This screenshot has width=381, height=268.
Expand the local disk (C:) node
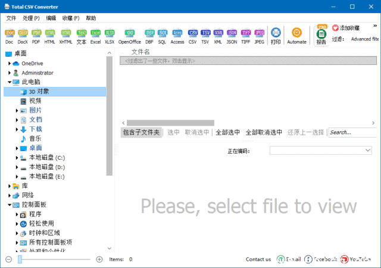pos(17,158)
